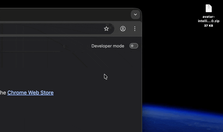This screenshot has width=223, height=132.
Task: Open Chrome's three-dot customize menu
Action: click(135, 29)
